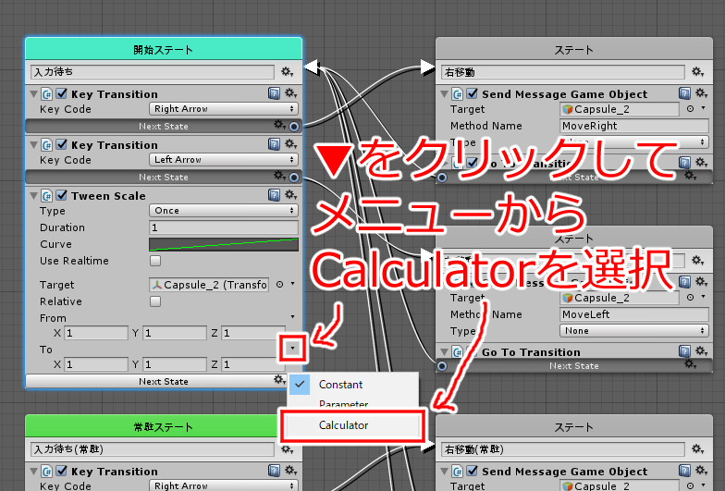Click the From X value field

(x=96, y=333)
